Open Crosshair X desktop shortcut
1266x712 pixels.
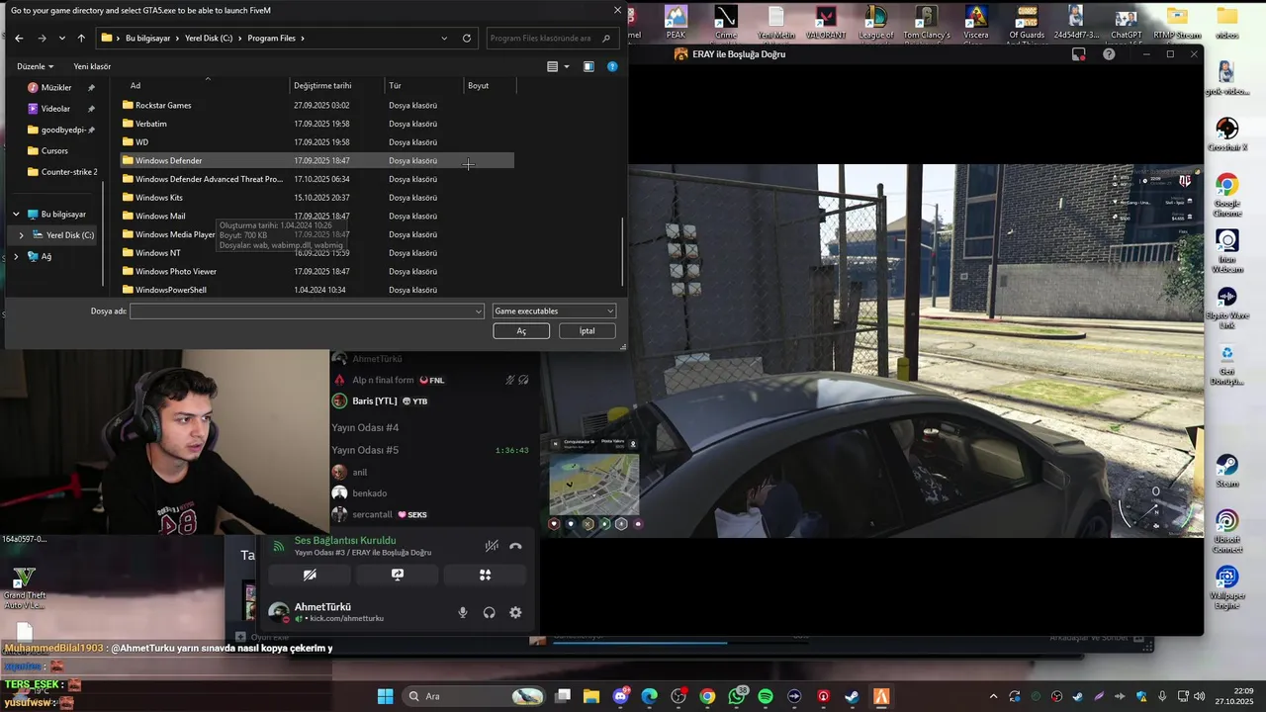pyautogui.click(x=1226, y=134)
